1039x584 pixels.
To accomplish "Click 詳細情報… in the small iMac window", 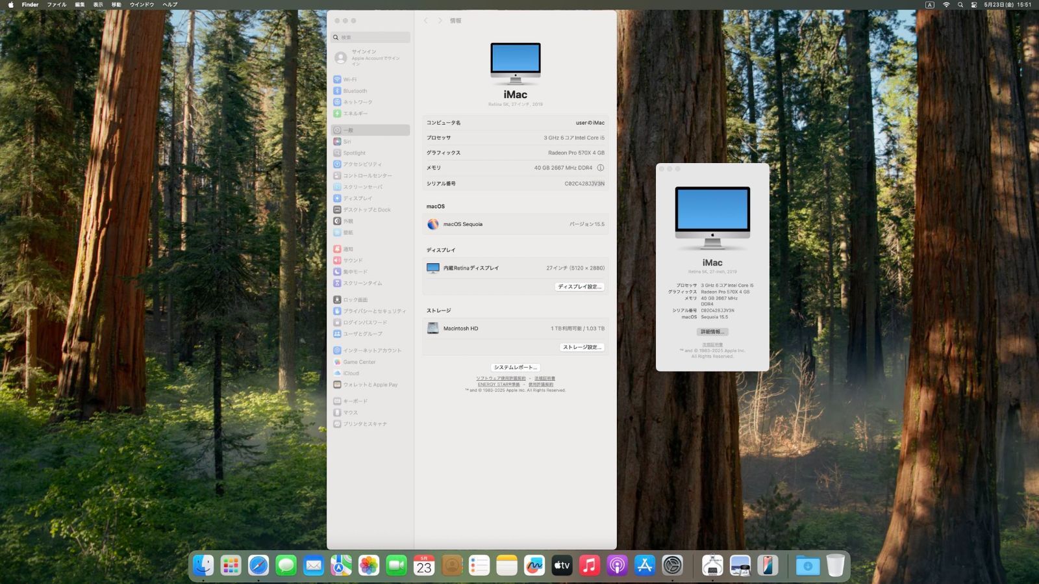I will [712, 332].
